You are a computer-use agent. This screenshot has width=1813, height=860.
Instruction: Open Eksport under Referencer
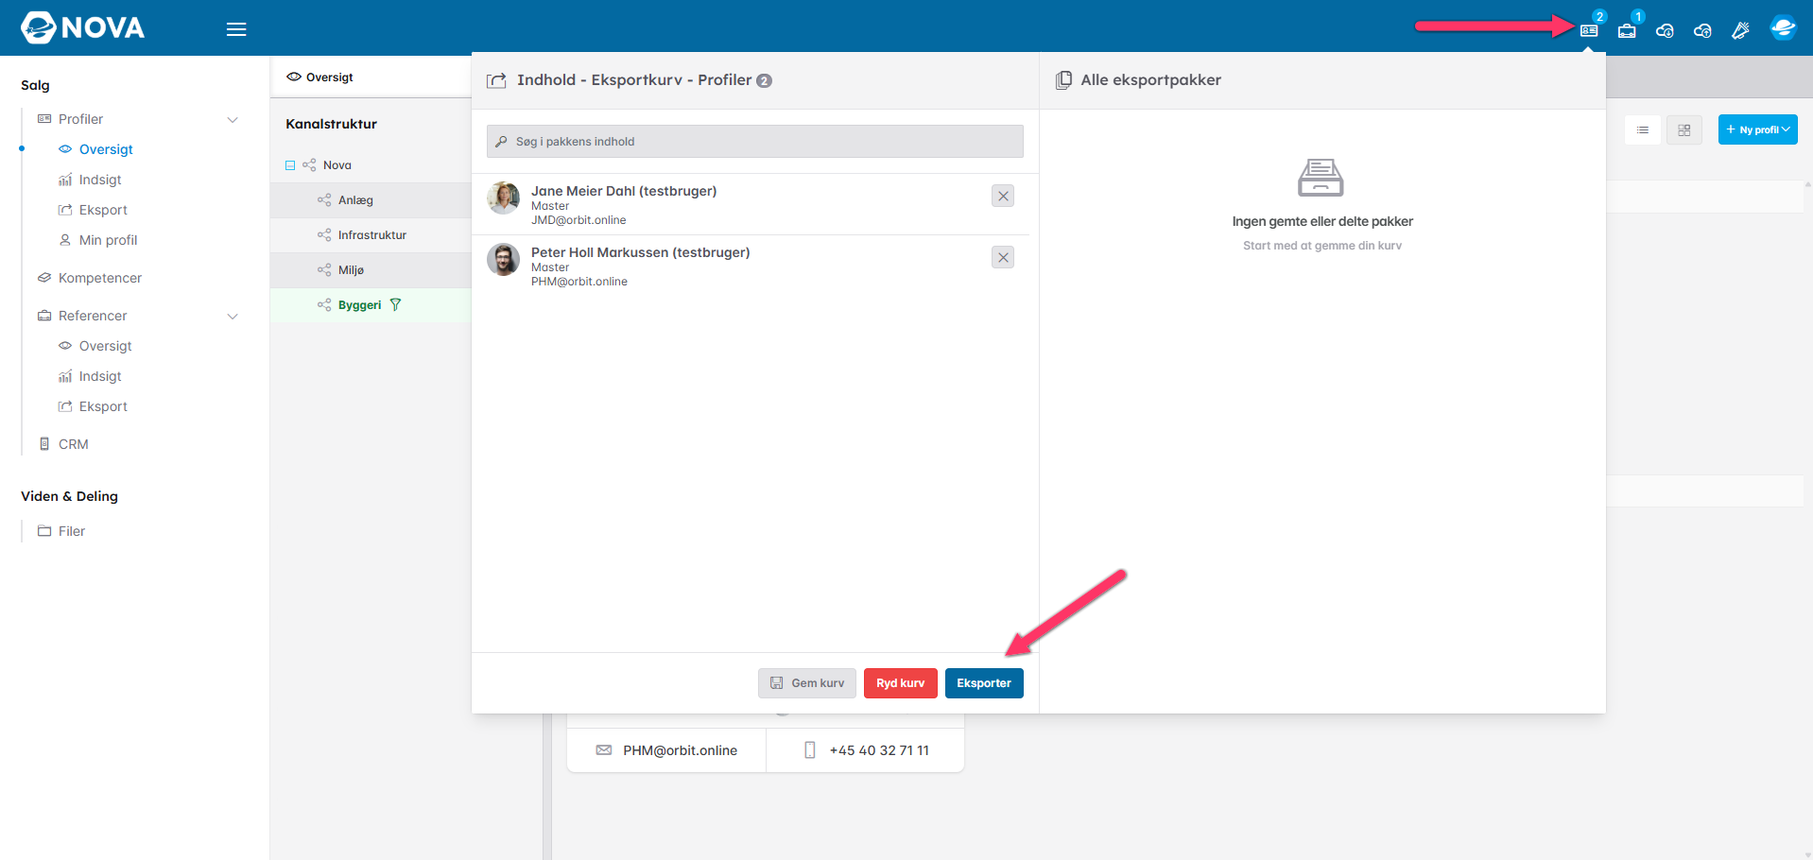(103, 406)
